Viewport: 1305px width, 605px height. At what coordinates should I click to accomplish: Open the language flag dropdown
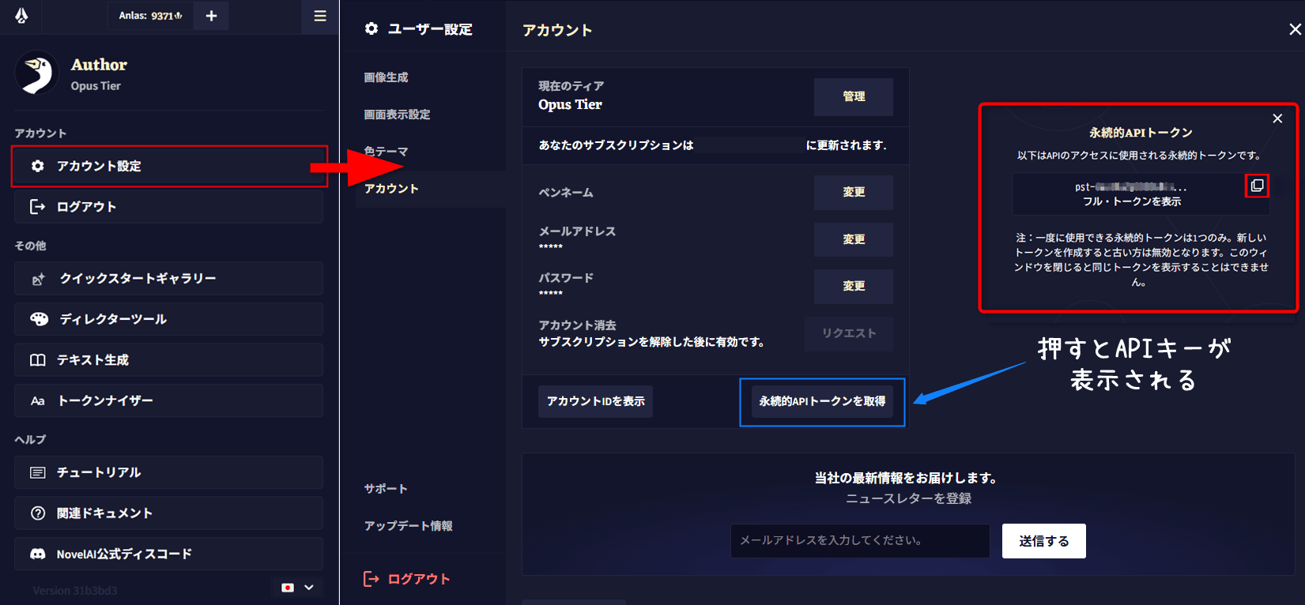(x=298, y=588)
